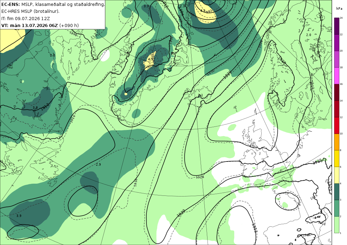347x245 pixels.
Task: Select the 2.9 spread label mid-Atlantic
Action: (x=99, y=165)
